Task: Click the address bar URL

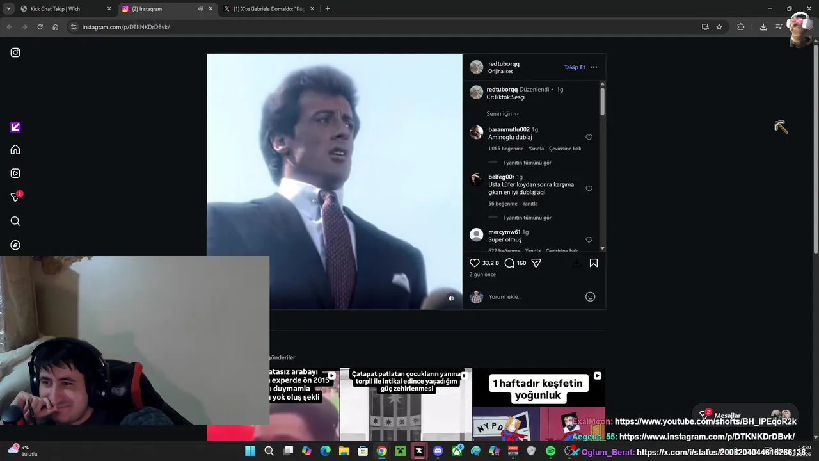Action: coord(126,27)
